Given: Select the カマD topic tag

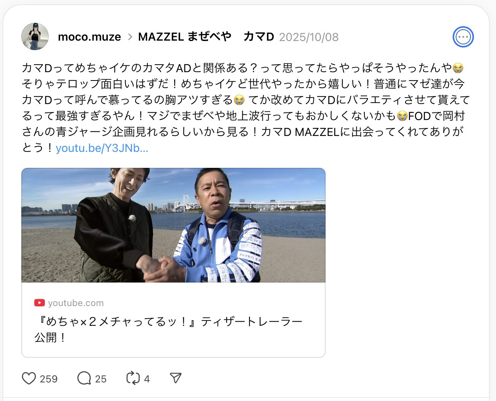Looking at the screenshot, I should (258, 37).
